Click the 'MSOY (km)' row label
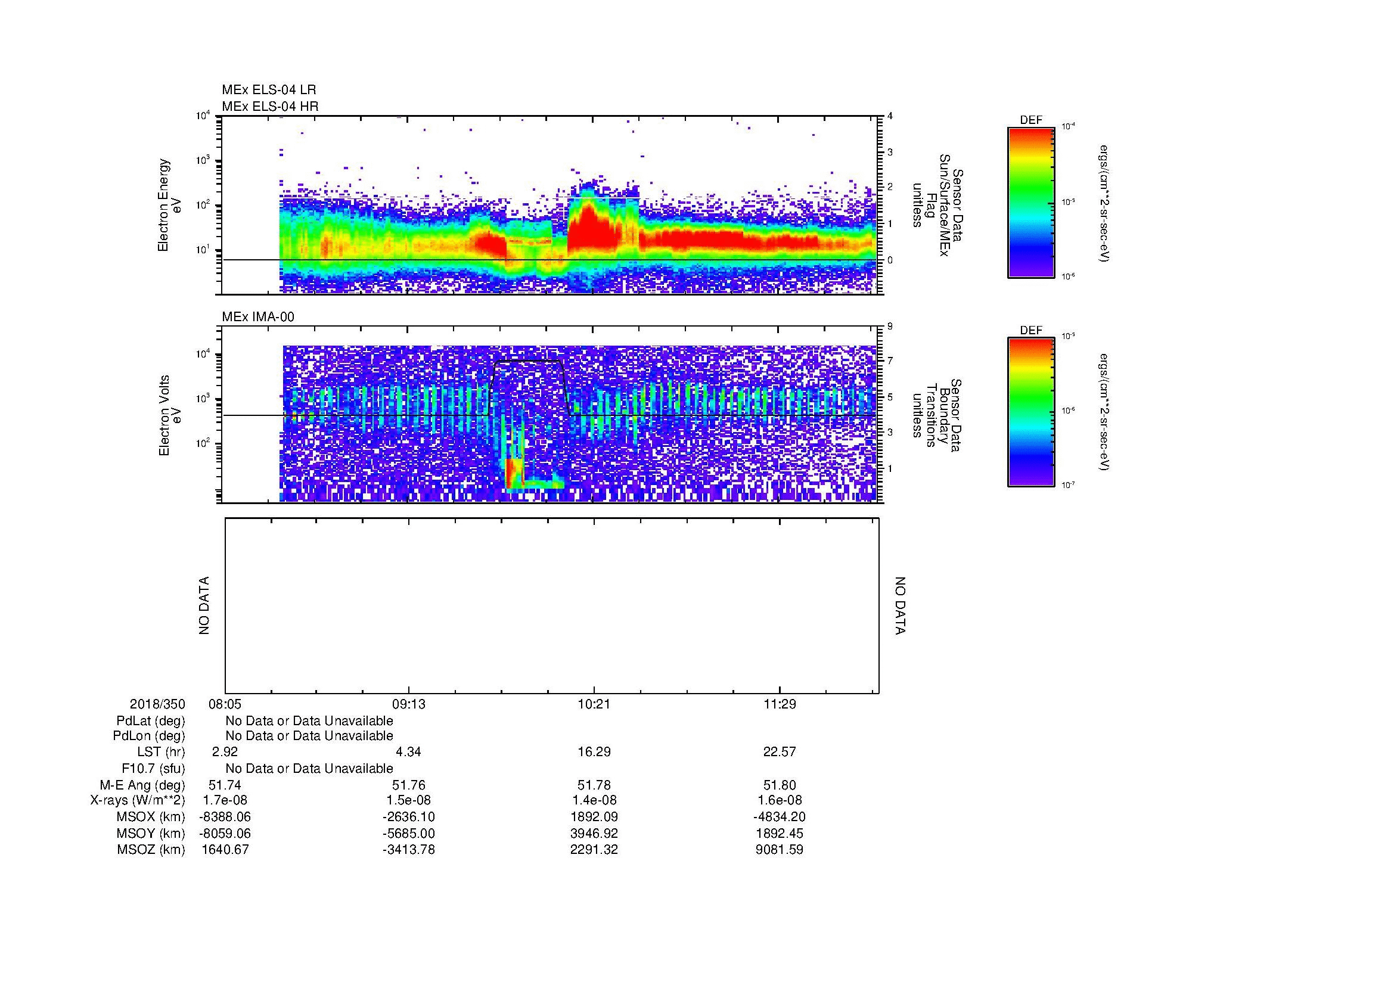Viewport: 1394px width, 985px height. click(x=150, y=833)
